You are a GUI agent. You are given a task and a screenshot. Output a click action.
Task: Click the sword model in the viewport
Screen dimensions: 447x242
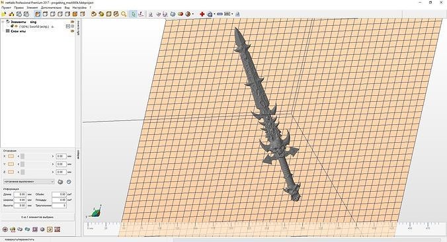click(266, 114)
